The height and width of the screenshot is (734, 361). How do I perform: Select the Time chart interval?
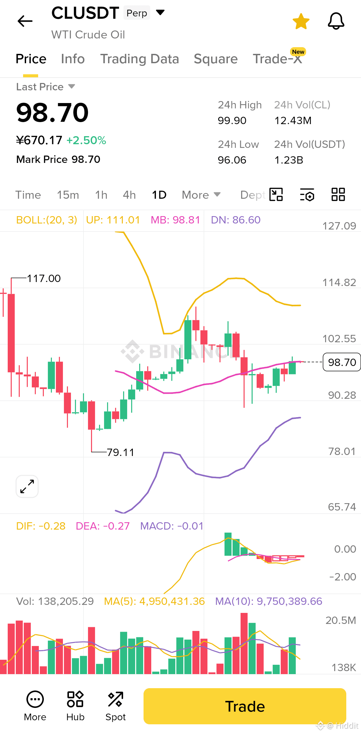(x=28, y=195)
